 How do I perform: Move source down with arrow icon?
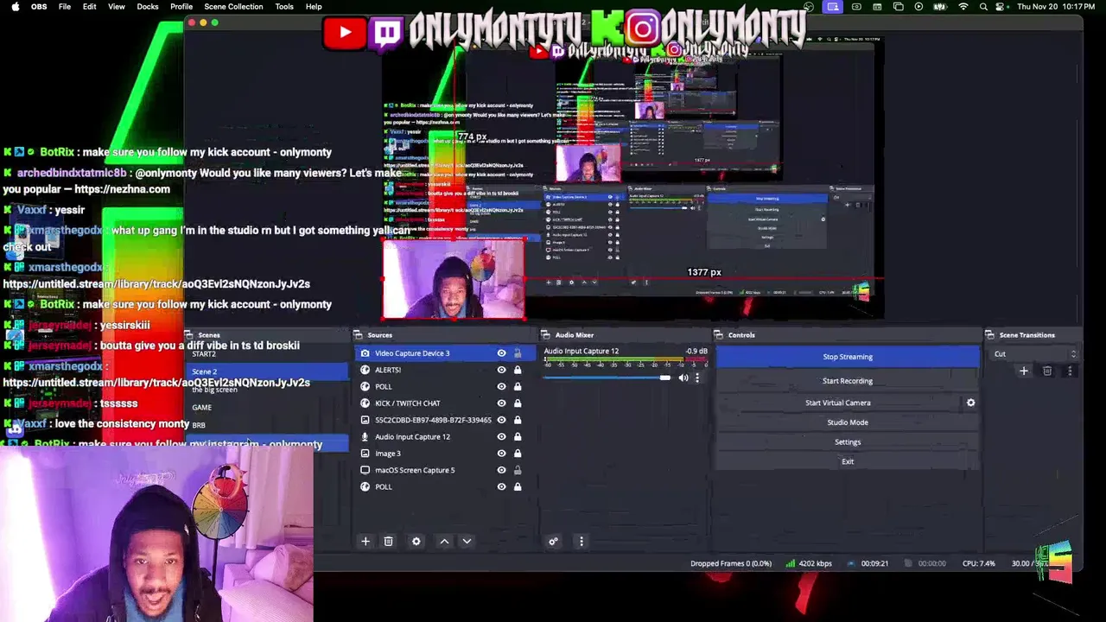pyautogui.click(x=467, y=542)
